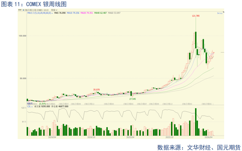Click the gray MA60 53.097 legend label
This screenshot has width=242, height=151.
[114, 13]
